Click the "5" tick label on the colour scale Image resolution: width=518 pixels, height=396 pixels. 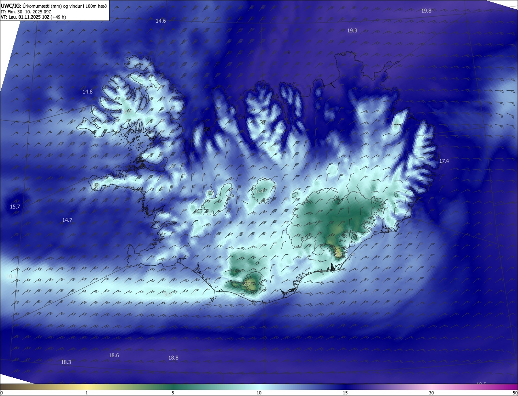[173, 393]
